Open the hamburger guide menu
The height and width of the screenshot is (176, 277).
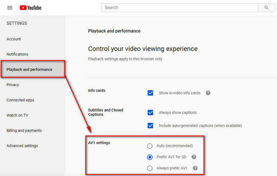[x=10, y=8]
